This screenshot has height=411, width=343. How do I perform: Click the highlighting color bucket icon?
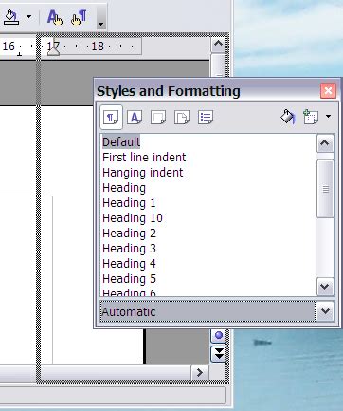(x=11, y=17)
